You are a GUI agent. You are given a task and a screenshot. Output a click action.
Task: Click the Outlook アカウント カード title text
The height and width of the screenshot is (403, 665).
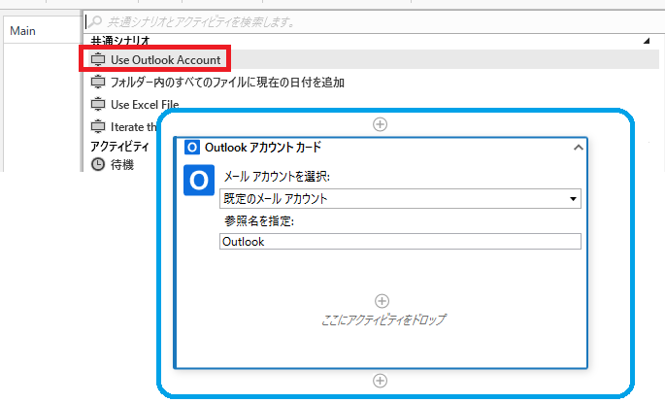263,148
